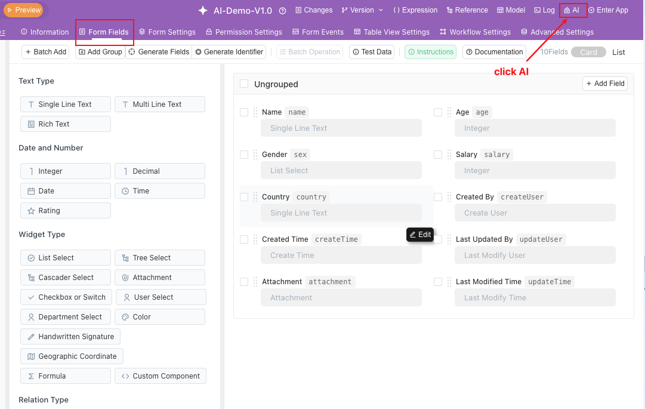Add a Cascader Select field

click(x=66, y=278)
